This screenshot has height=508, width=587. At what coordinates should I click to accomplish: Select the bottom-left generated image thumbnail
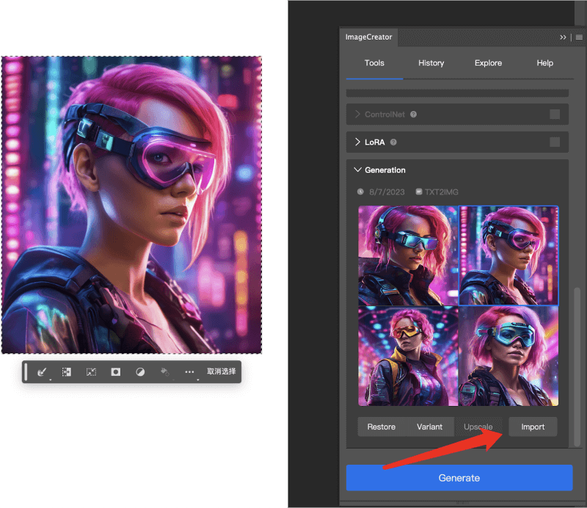click(x=406, y=355)
